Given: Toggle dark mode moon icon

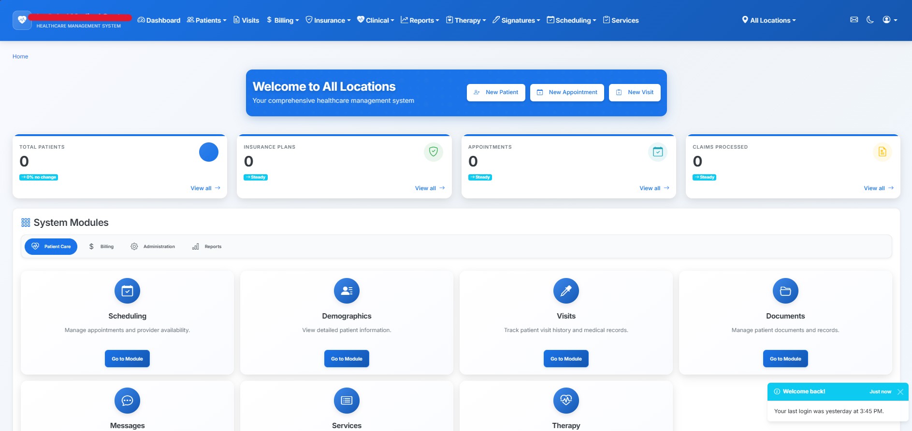Looking at the screenshot, I should click(870, 20).
